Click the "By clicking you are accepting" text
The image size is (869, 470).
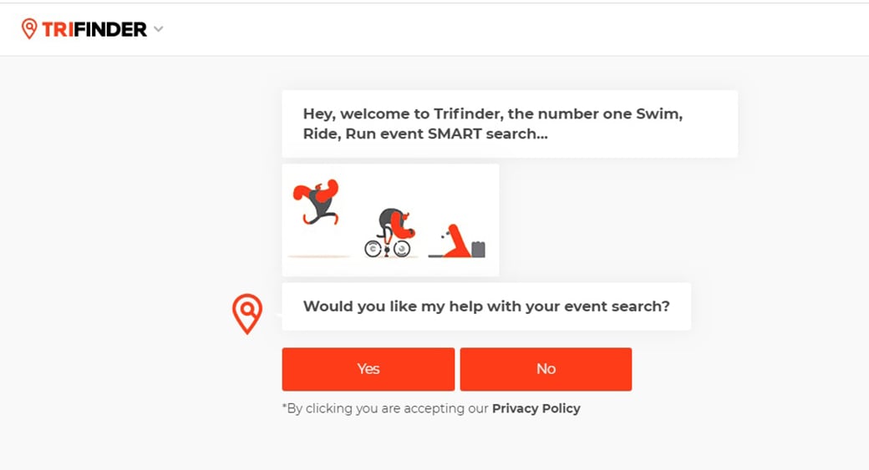click(x=385, y=408)
